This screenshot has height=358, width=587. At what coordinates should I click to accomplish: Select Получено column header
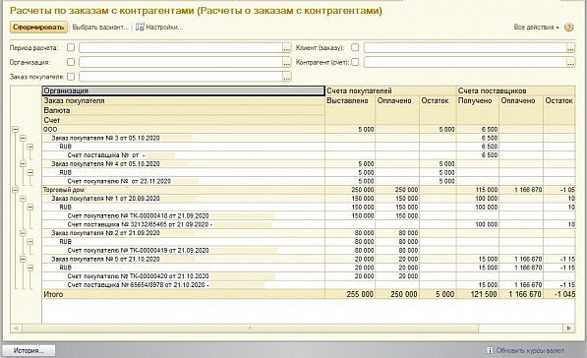tap(477, 110)
